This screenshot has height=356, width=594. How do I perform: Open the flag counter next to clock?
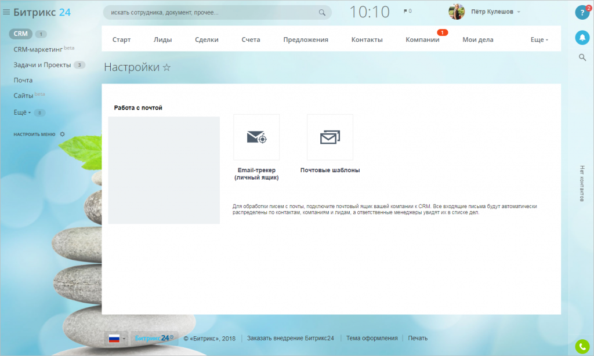408,12
